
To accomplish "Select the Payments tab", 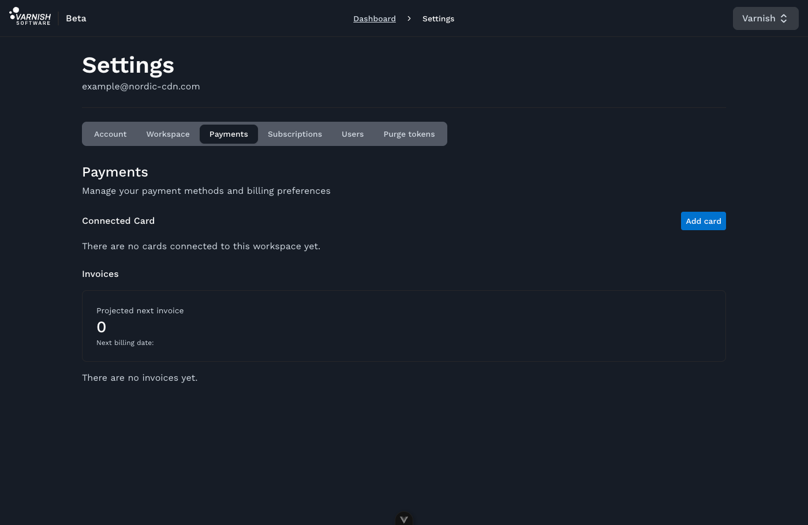I will tap(229, 134).
